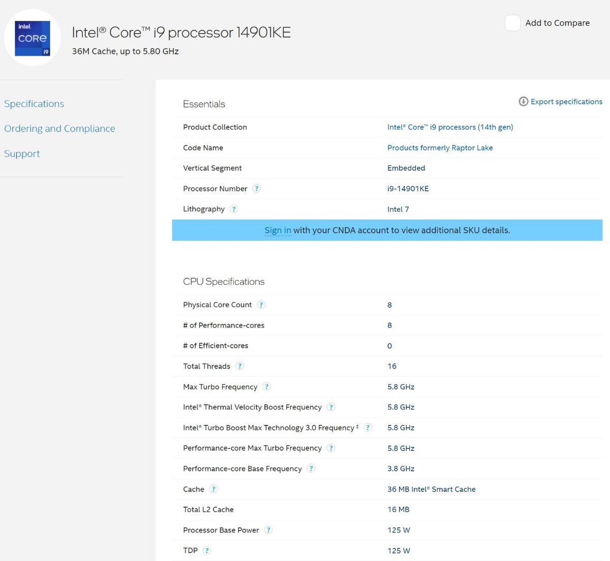Image resolution: width=610 pixels, height=561 pixels.
Task: Open Intel Core i9 processors (14th gen) link
Action: 450,127
